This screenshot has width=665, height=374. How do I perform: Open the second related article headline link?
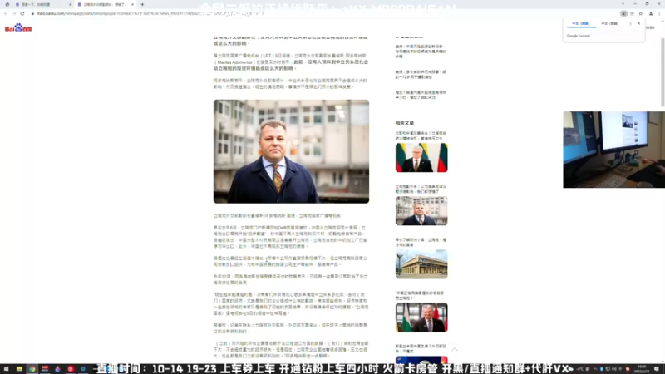click(421, 189)
